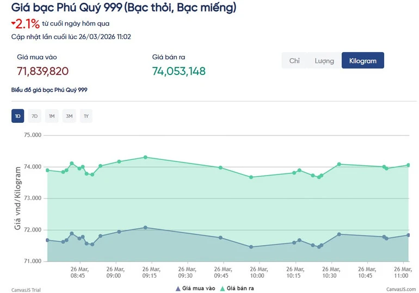This screenshot has width=419, height=293.
Task: Toggle Giá bán ra legend triangle icon
Action: tap(223, 289)
